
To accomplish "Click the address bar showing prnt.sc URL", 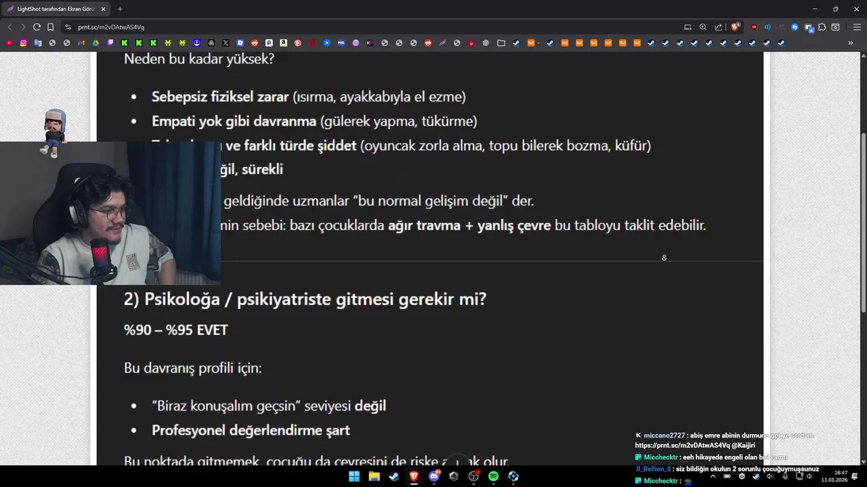I will [373, 27].
